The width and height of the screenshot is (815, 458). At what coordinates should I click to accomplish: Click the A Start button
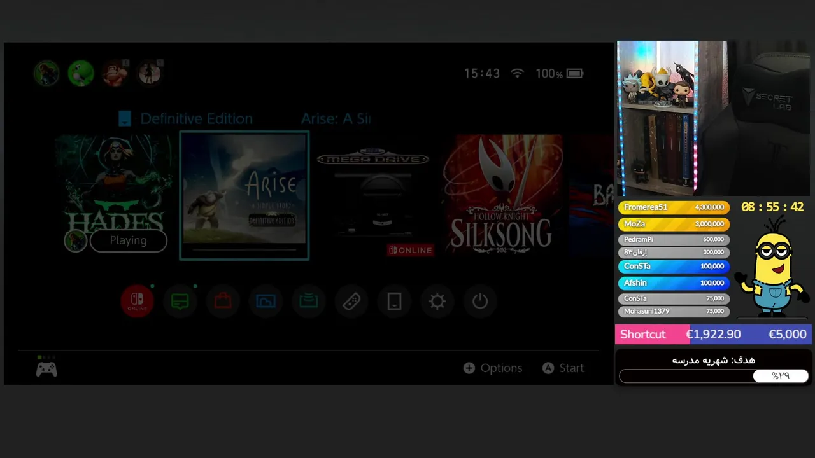click(563, 368)
